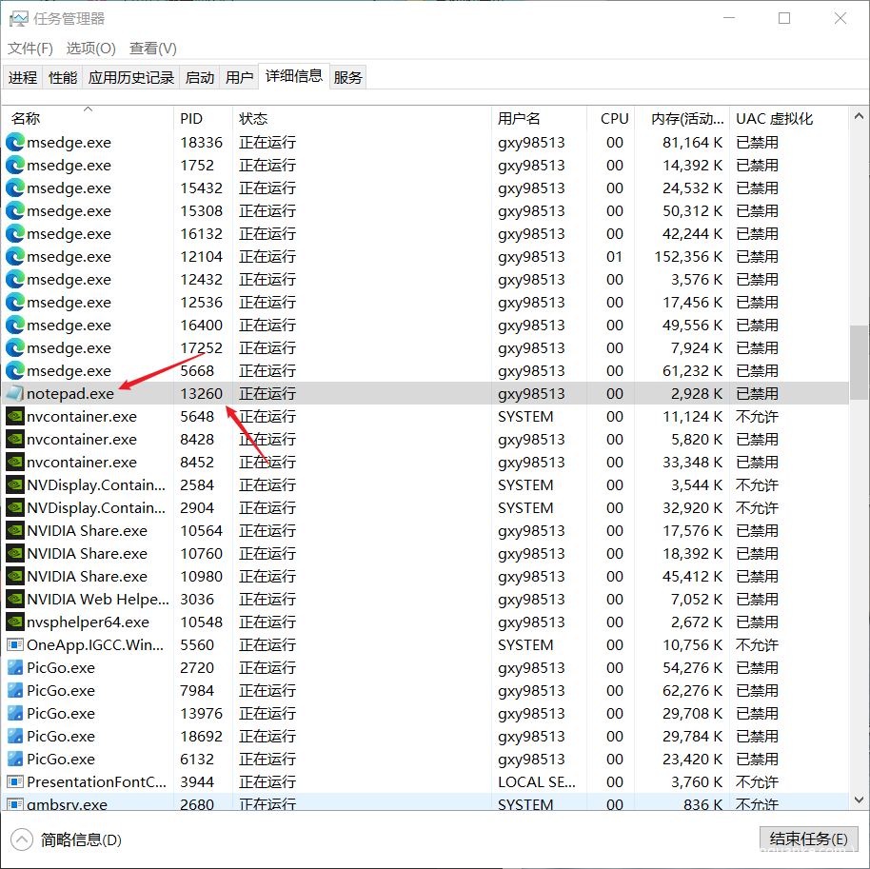Click the notepad.exe icon
Viewport: 870px width, 869px height.
tap(15, 393)
